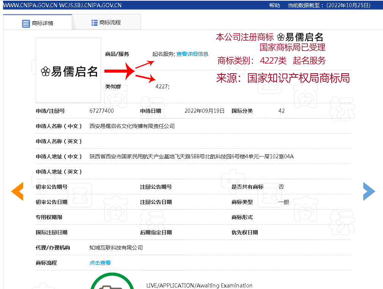The width and height of the screenshot is (383, 289).
Task: Select application date 2022年09月19日
Action: [205, 111]
